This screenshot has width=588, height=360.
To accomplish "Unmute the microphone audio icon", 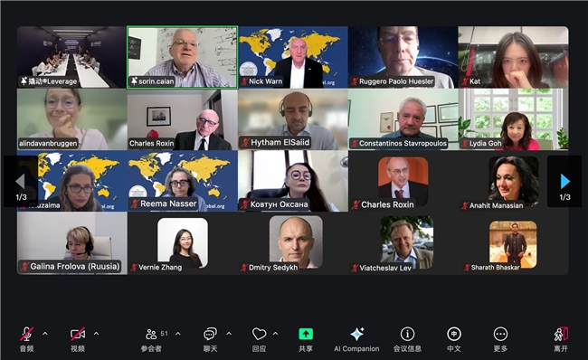I will point(26,334).
